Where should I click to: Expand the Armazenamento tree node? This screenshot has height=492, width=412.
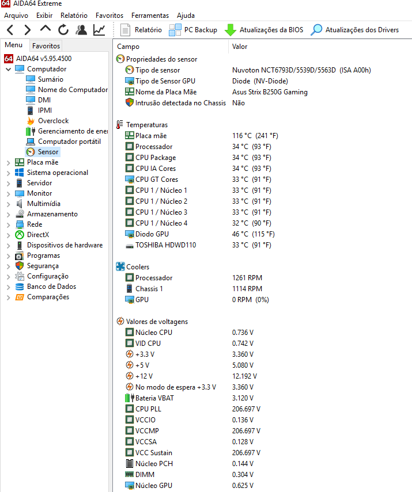coord(9,214)
